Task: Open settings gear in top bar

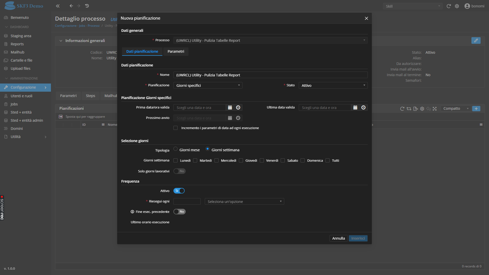Action: point(457,6)
